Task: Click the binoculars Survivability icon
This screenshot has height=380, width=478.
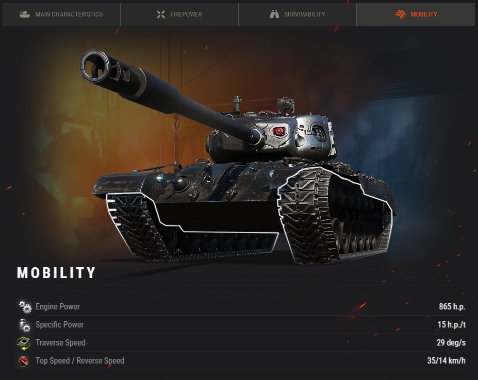Action: (x=274, y=14)
